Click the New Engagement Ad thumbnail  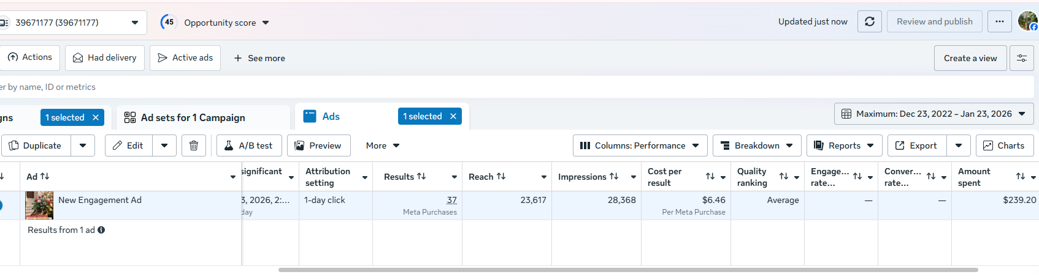pyautogui.click(x=39, y=205)
